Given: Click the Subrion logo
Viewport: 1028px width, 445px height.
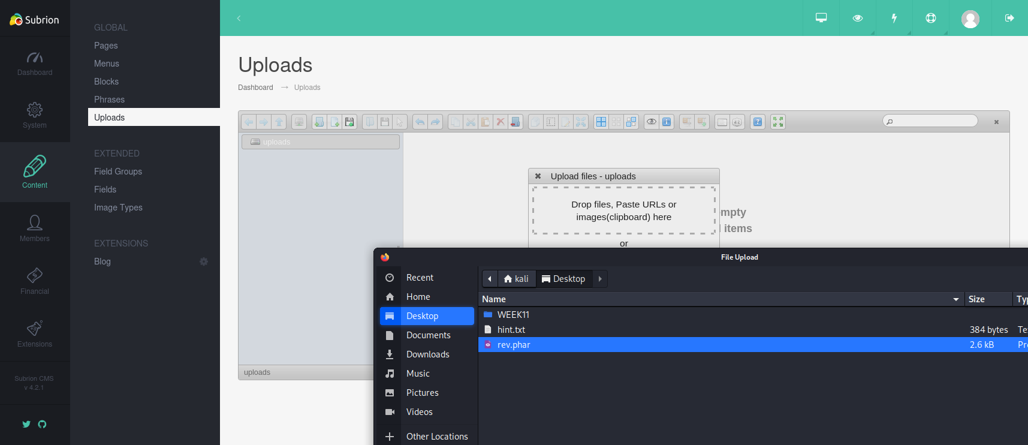Looking at the screenshot, I should [34, 19].
